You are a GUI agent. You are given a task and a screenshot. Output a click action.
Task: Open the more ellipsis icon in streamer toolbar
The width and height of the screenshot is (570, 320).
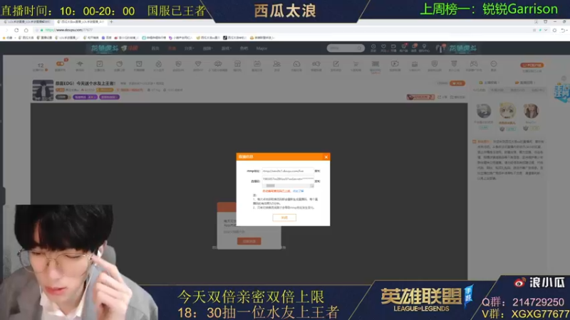pos(493,65)
